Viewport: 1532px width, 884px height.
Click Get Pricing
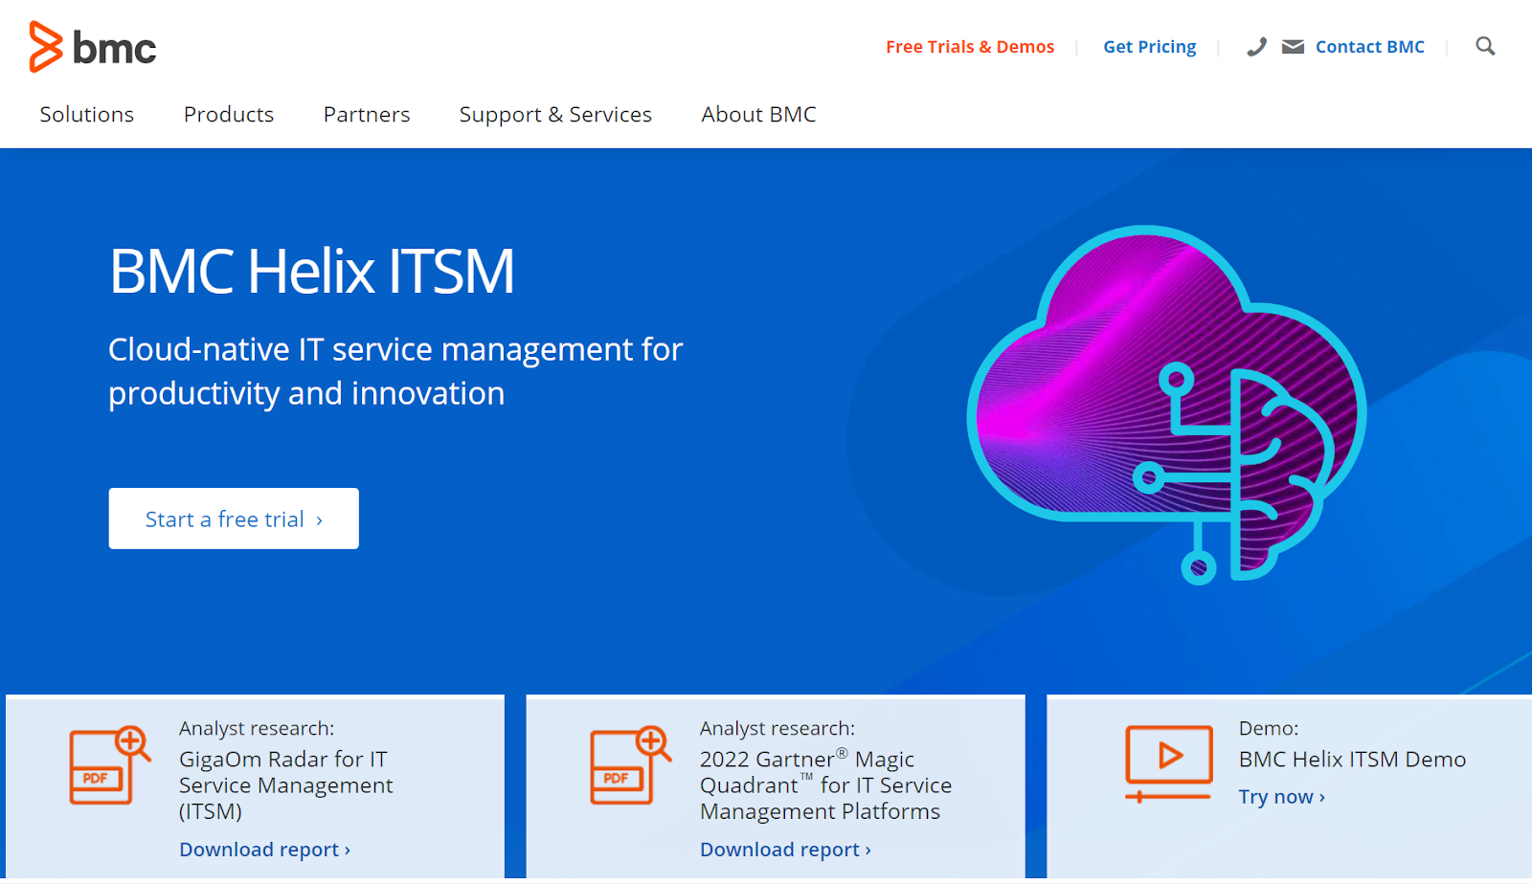[x=1149, y=46]
